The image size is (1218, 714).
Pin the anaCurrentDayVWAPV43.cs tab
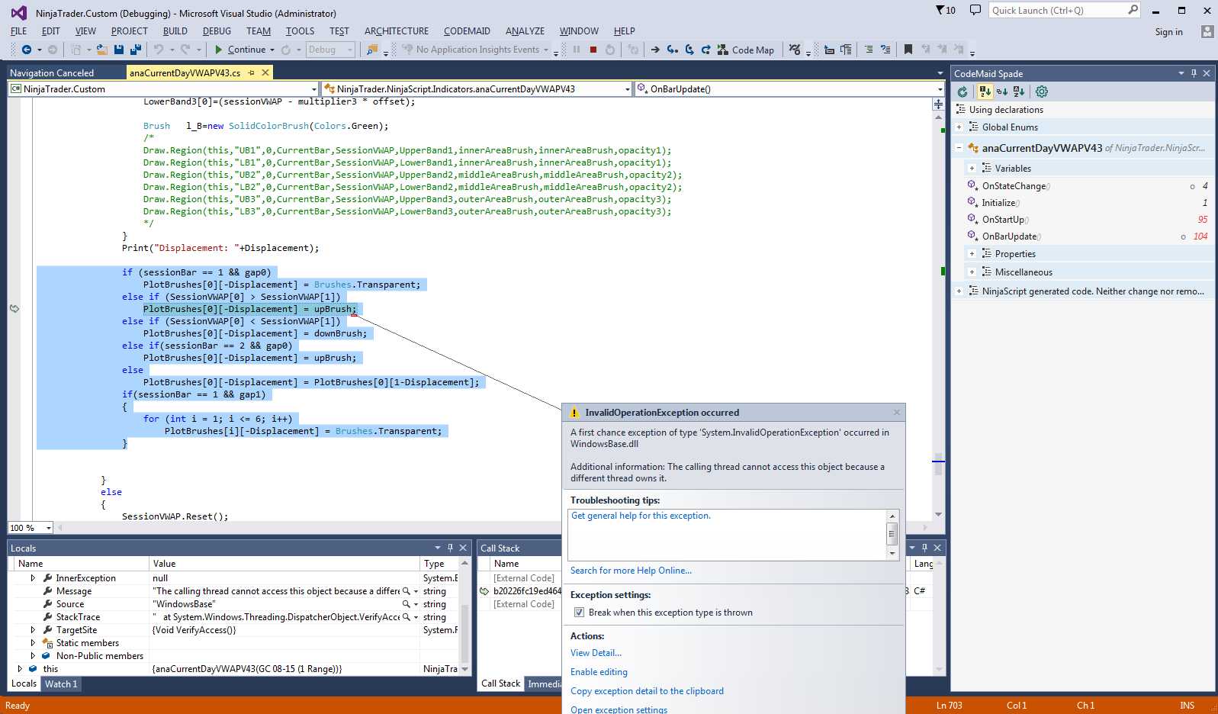pos(252,73)
